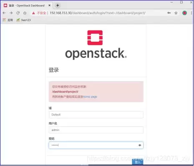Go forward using the browser forward arrow
194x166 pixels.
click(x=11, y=13)
